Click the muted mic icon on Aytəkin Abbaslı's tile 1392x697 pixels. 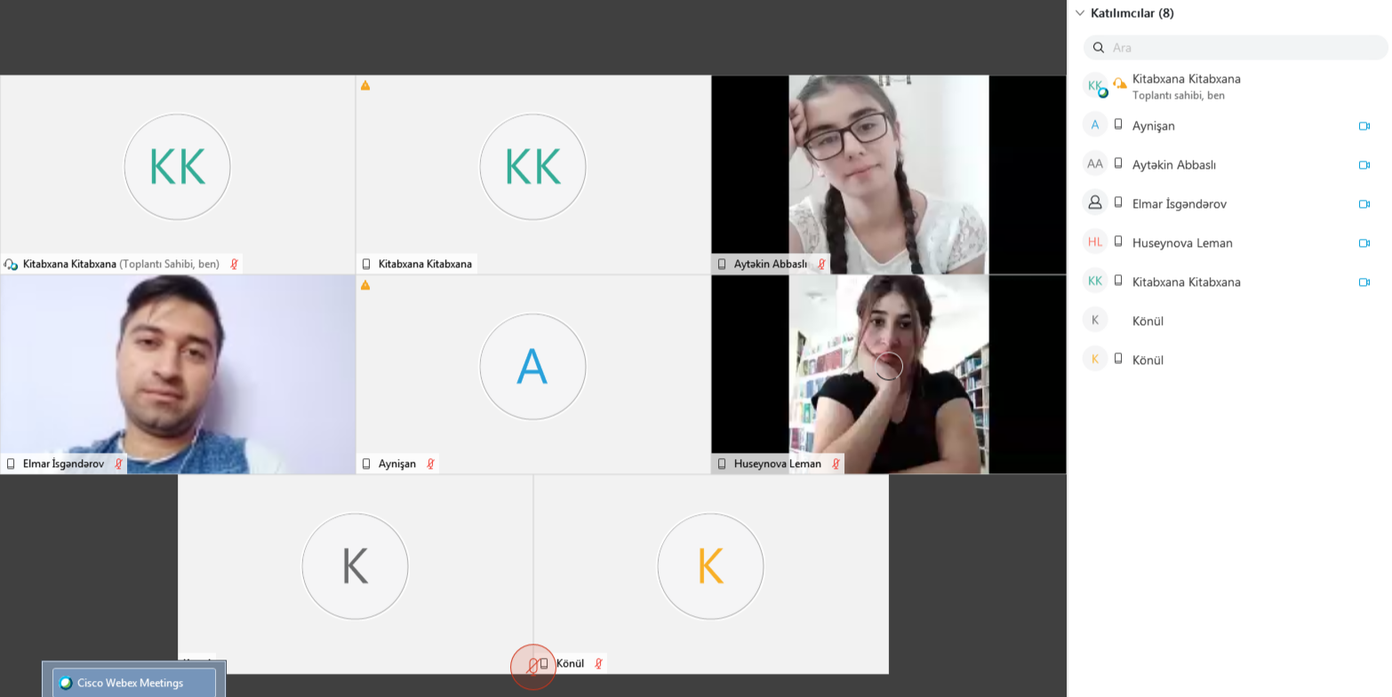tap(821, 264)
